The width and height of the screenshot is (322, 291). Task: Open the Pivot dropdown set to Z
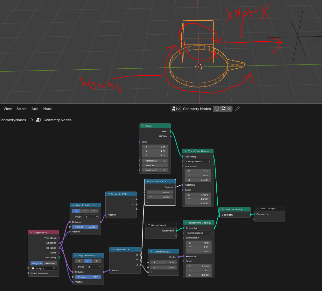tap(94, 267)
